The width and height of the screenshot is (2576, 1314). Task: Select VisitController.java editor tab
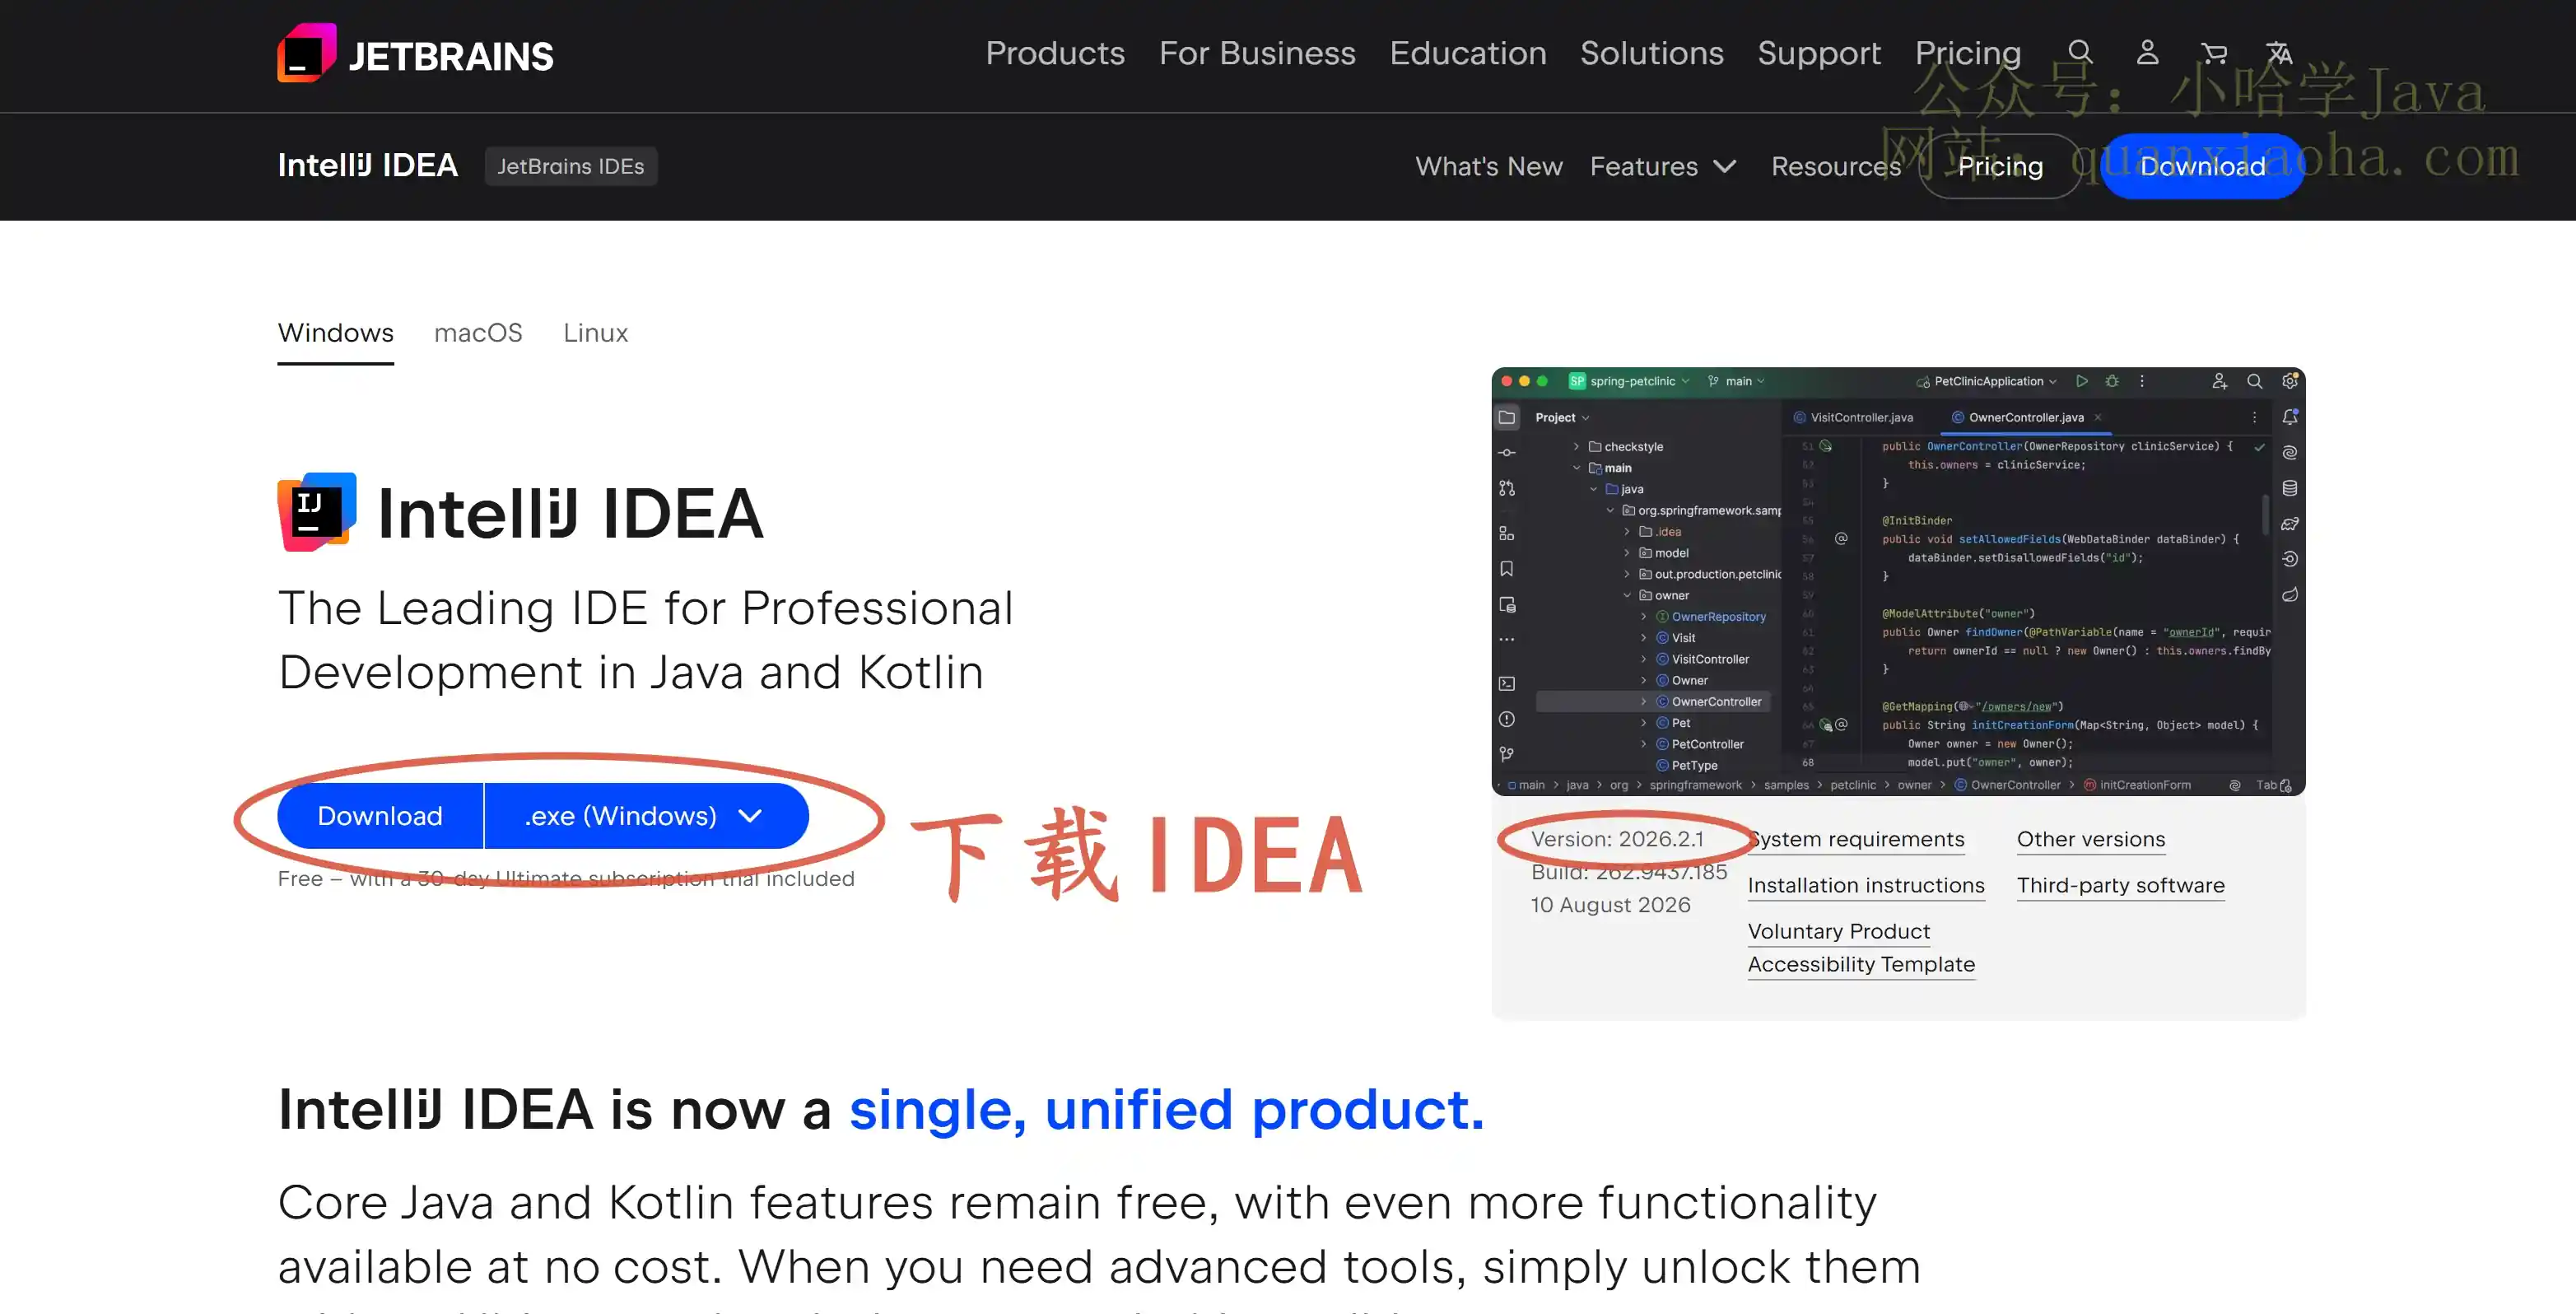[x=1853, y=417]
